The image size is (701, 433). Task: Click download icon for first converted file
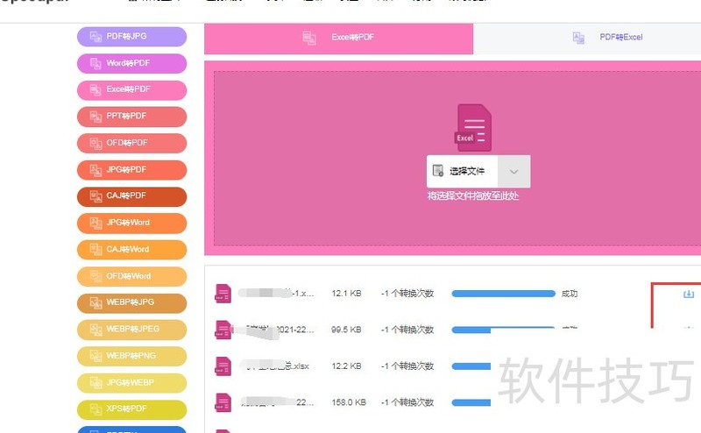point(688,294)
